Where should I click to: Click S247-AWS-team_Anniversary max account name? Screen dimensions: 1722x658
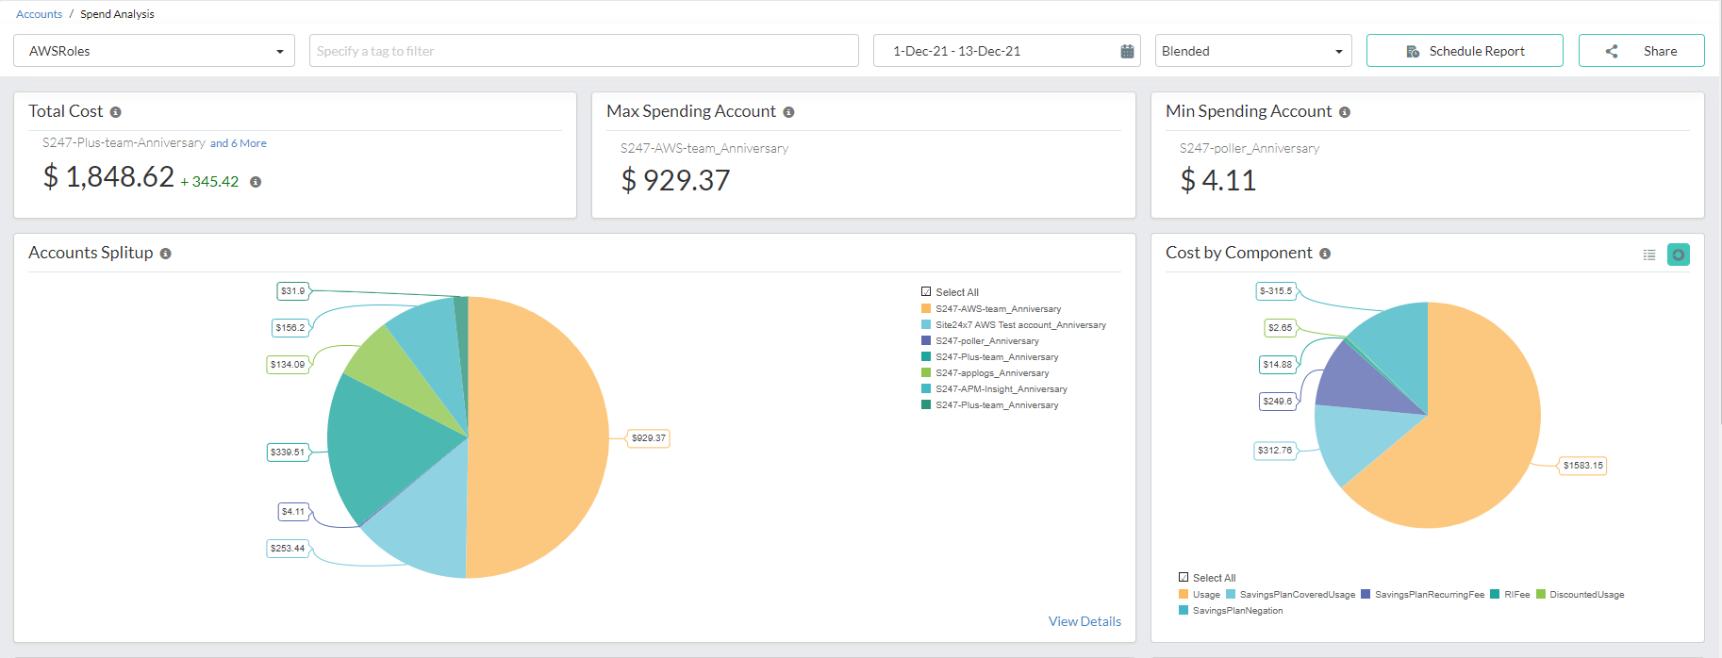704,148
